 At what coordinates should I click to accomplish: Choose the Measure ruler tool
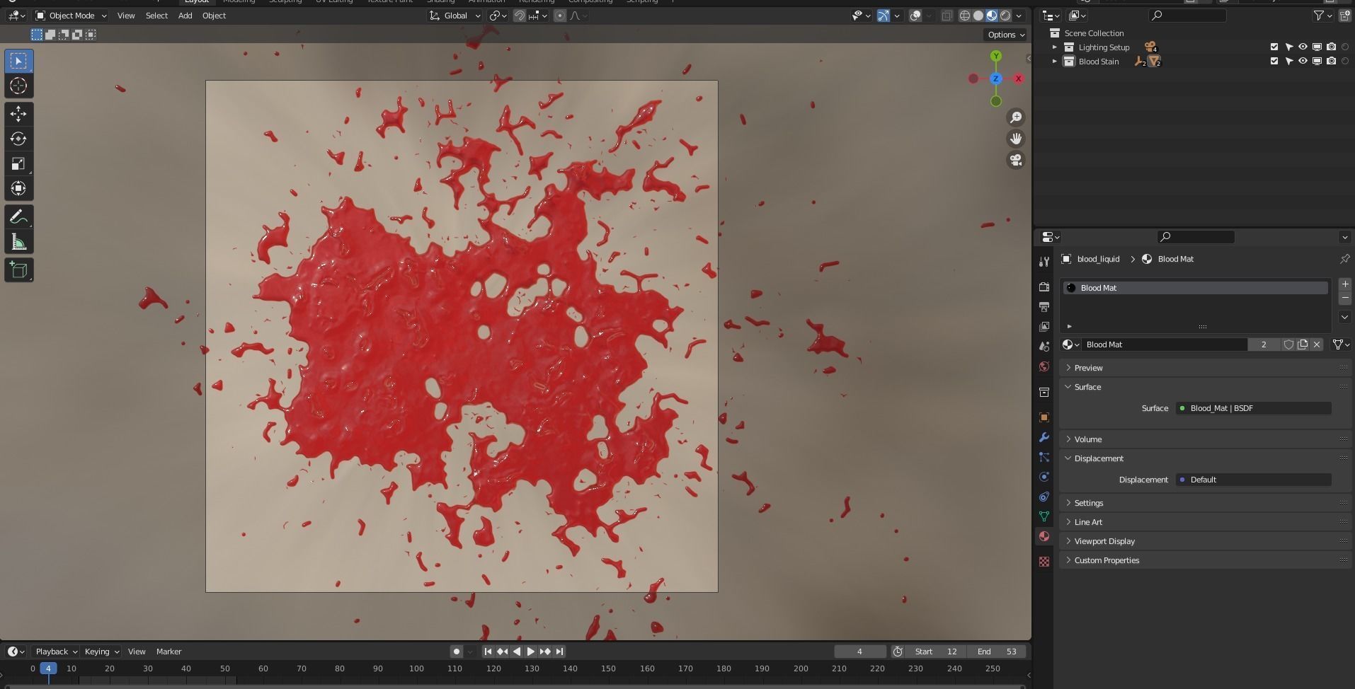[18, 243]
